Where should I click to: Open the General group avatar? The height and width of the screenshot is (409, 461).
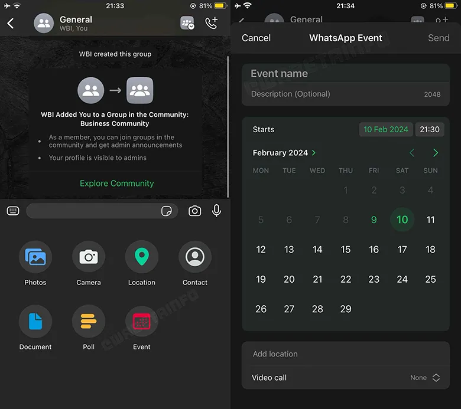[x=44, y=23]
